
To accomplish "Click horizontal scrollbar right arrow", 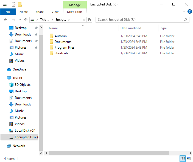I will pos(190,153).
